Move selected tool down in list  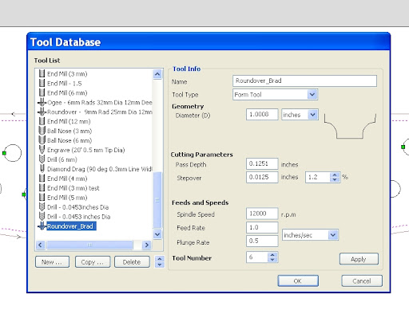point(160,265)
